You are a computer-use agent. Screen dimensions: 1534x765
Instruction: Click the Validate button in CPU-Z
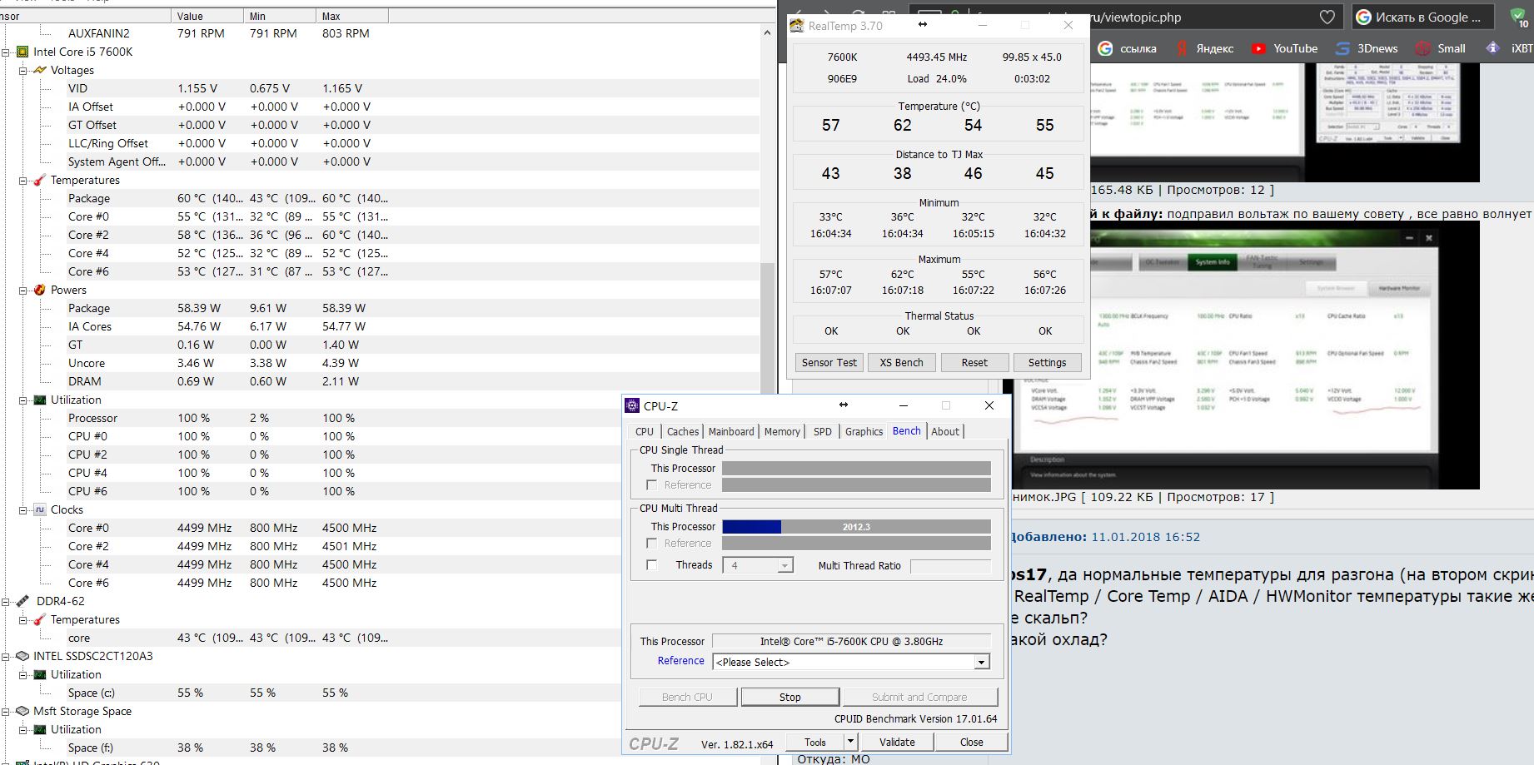(897, 742)
